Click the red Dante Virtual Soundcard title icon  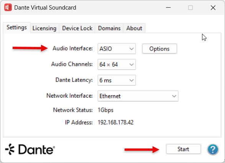tap(8, 7)
